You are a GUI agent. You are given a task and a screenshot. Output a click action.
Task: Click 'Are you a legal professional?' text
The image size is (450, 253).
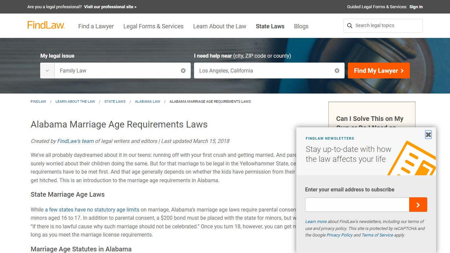click(x=55, y=7)
